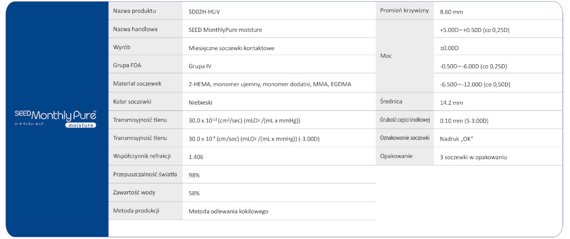Select the power range '-6.50D~-12.00D (co 0,50D)'
This screenshot has height=239, width=570.
coord(475,85)
